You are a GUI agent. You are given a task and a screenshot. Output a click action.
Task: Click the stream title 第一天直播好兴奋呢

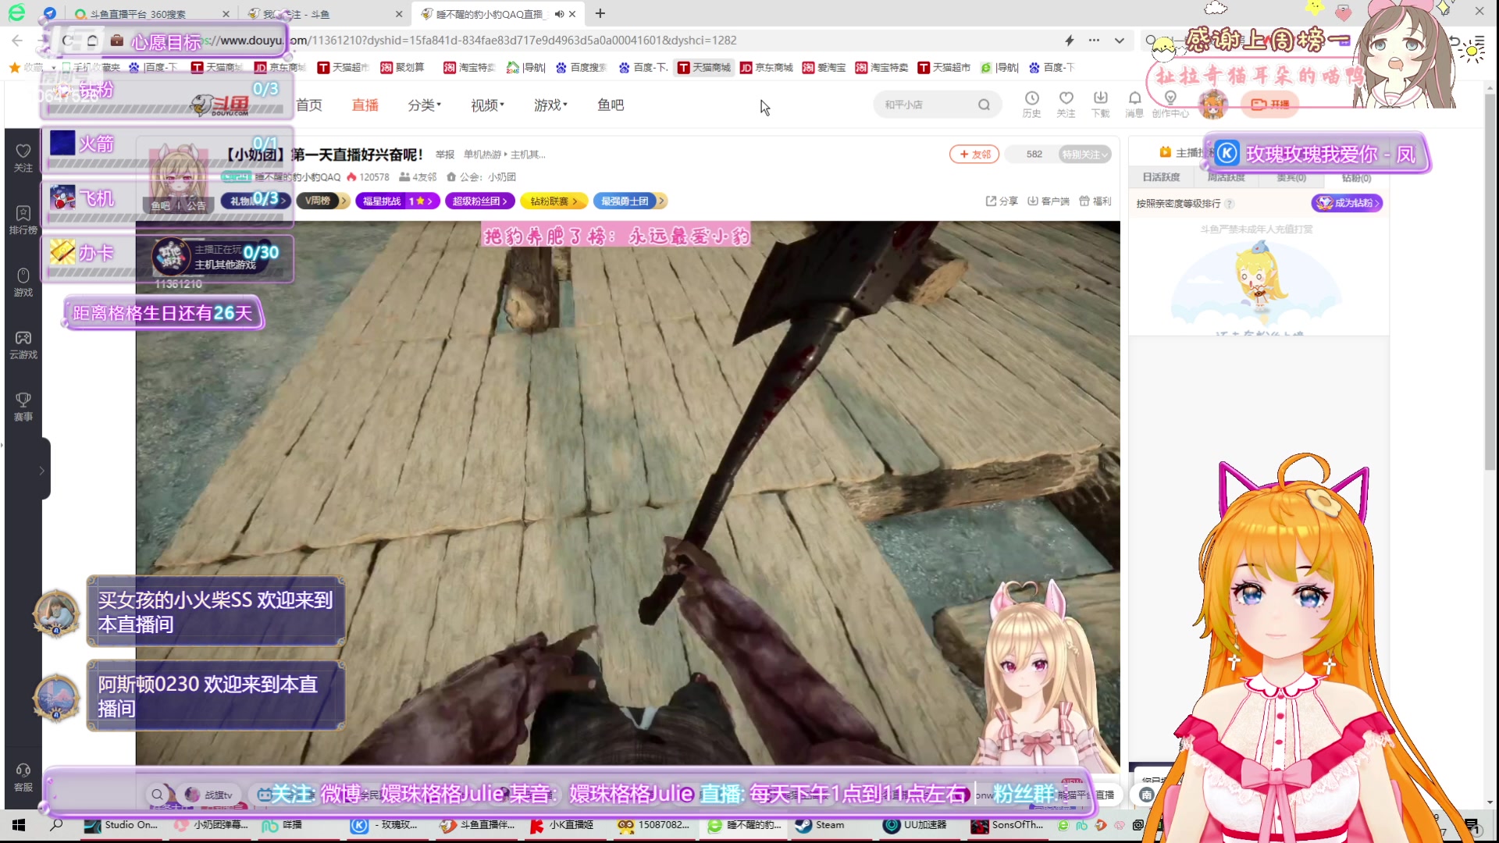pyautogui.click(x=358, y=155)
